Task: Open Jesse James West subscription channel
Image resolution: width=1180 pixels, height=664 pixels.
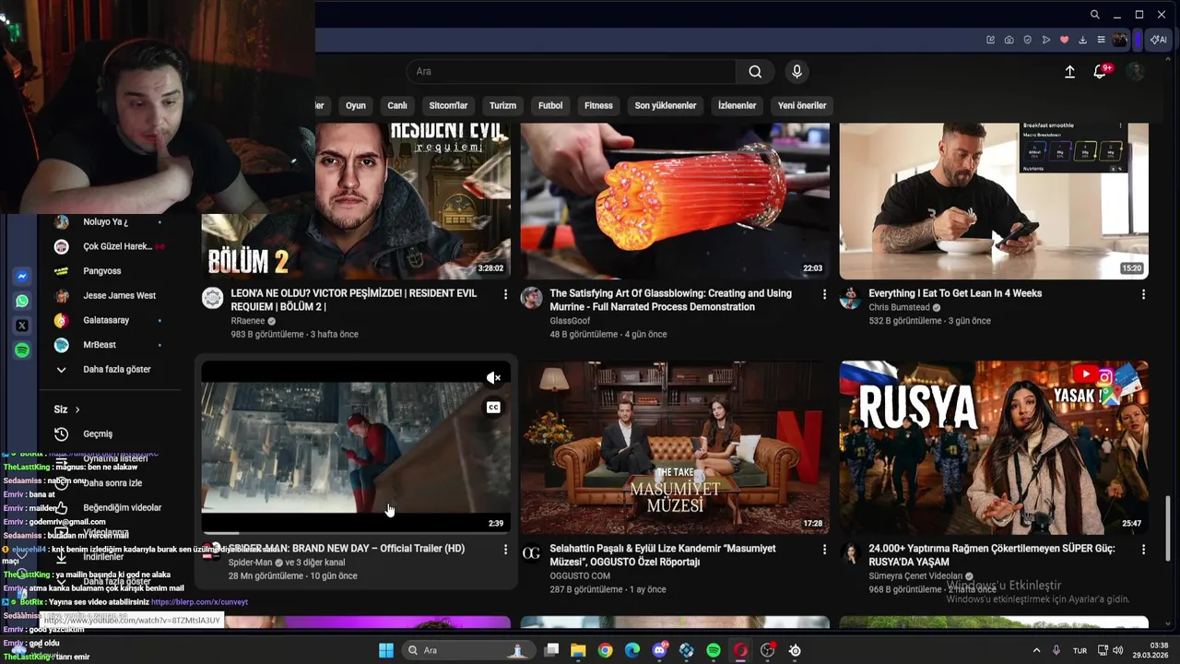Action: pyautogui.click(x=119, y=296)
